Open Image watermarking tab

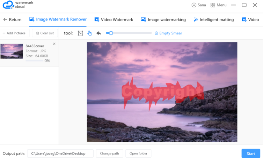163,19
